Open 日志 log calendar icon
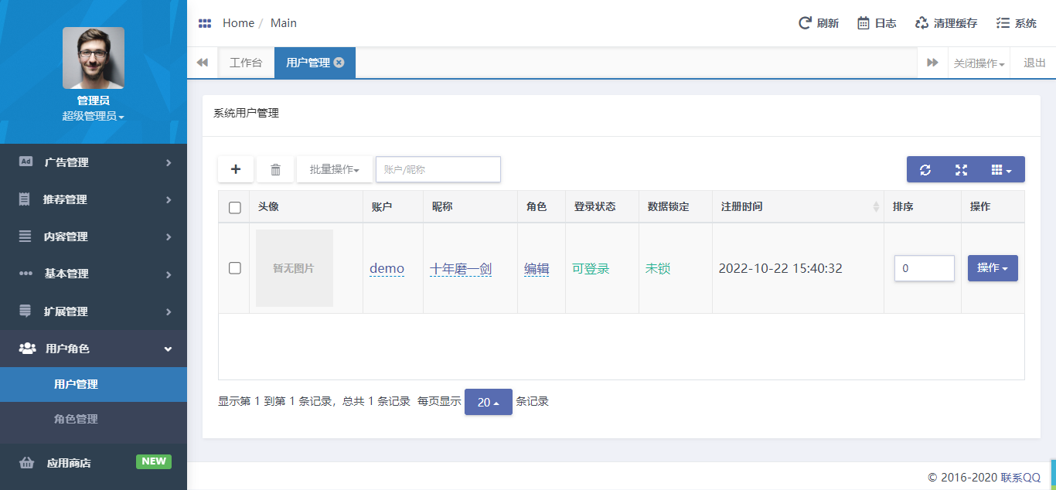This screenshot has width=1056, height=490. click(864, 23)
